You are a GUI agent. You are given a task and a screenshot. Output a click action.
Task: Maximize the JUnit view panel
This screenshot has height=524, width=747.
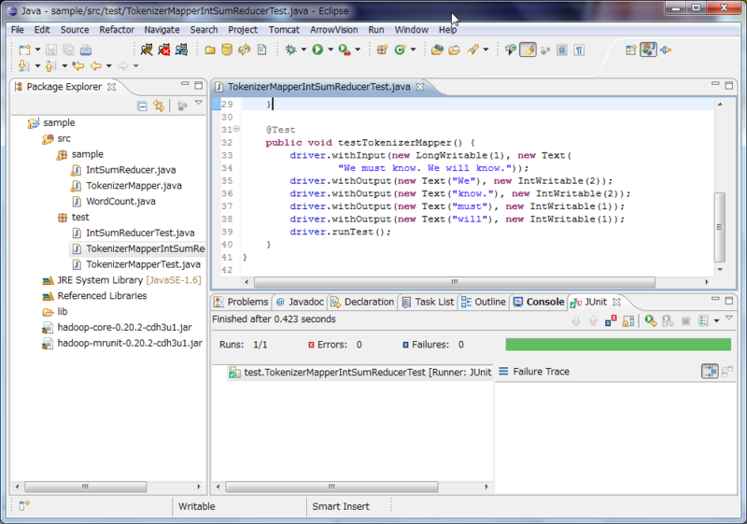point(729,300)
